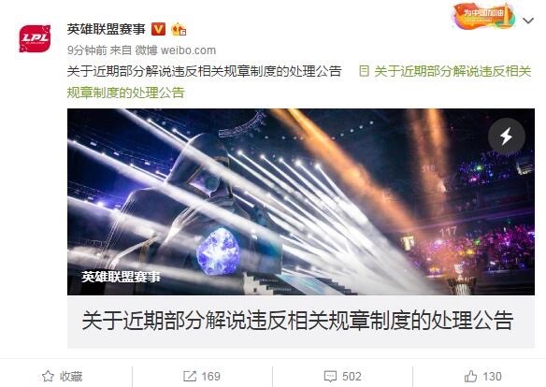Click the star favorite icon
546x387 pixels.
[48, 376]
